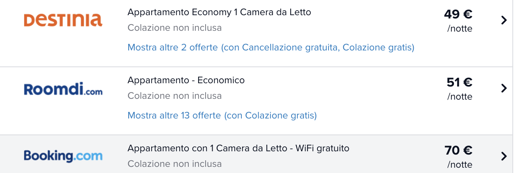Select the 49 € per night price

pos(458,15)
